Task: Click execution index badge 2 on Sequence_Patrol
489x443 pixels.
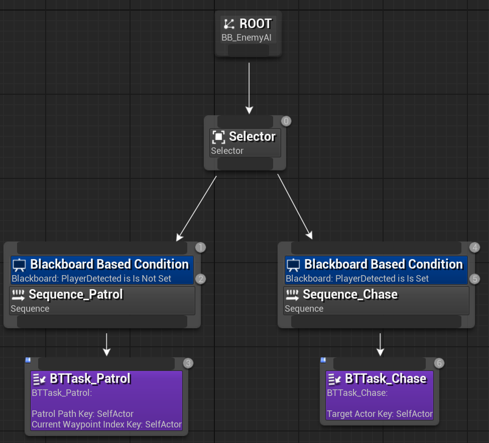Action: coord(200,279)
